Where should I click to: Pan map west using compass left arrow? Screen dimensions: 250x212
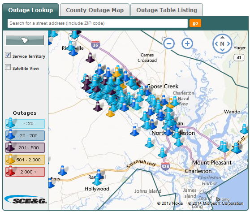point(216,43)
